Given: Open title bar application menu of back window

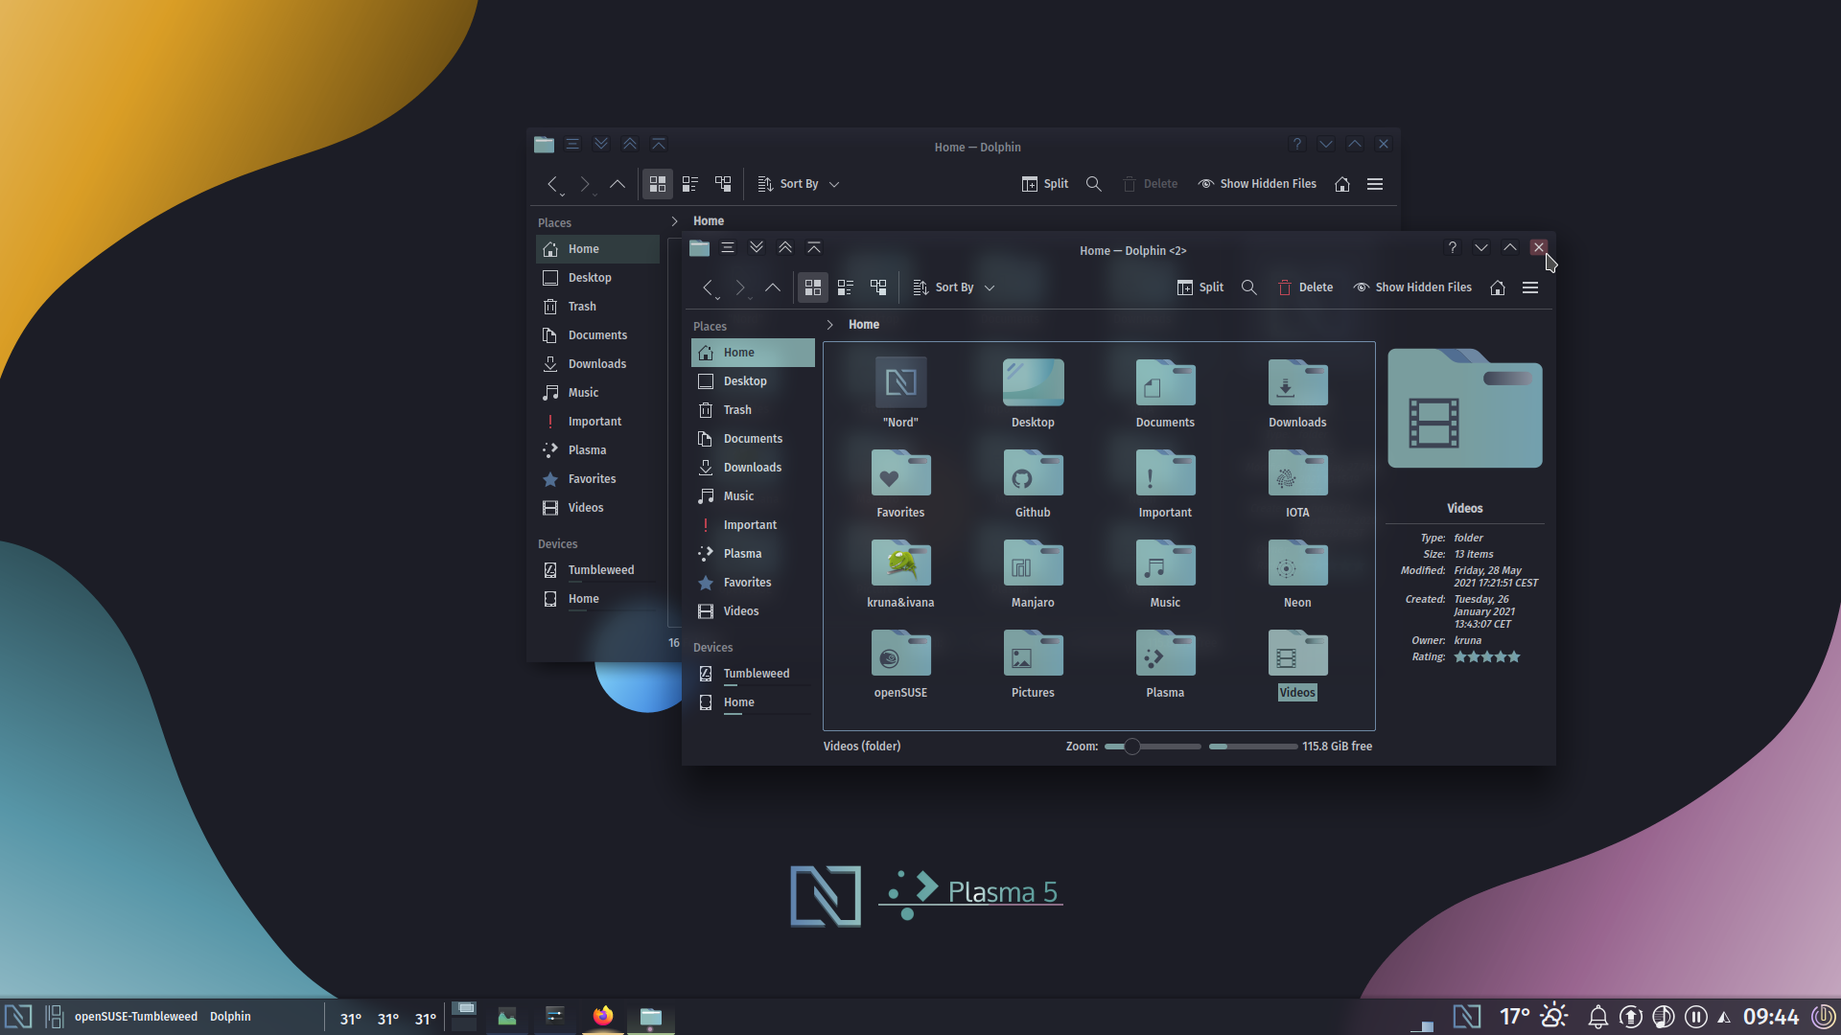Looking at the screenshot, I should tap(572, 145).
